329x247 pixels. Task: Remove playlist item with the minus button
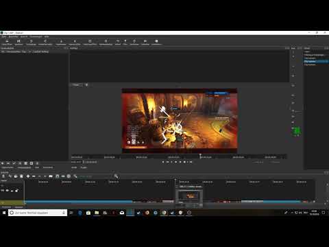[8, 163]
